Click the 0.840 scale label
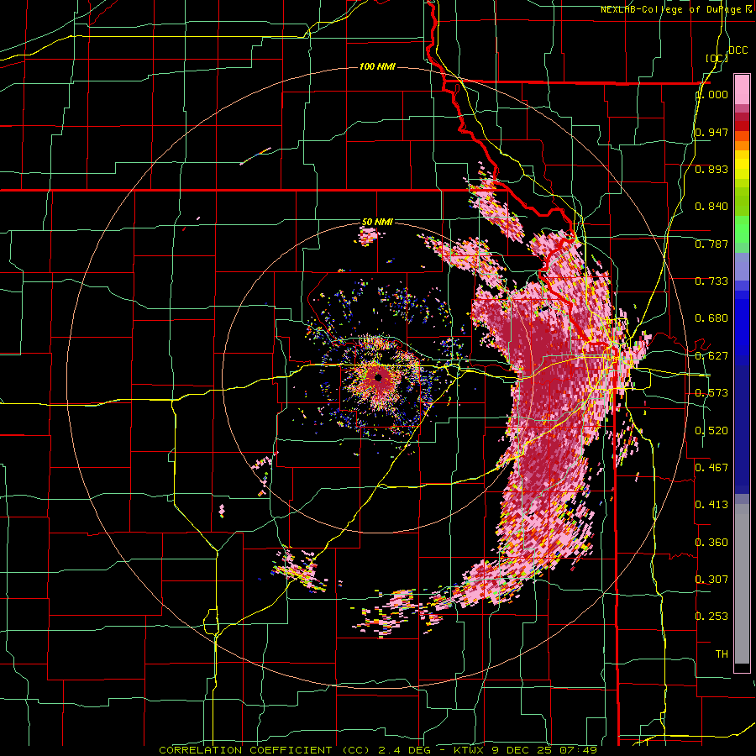756x756 pixels. [x=711, y=207]
